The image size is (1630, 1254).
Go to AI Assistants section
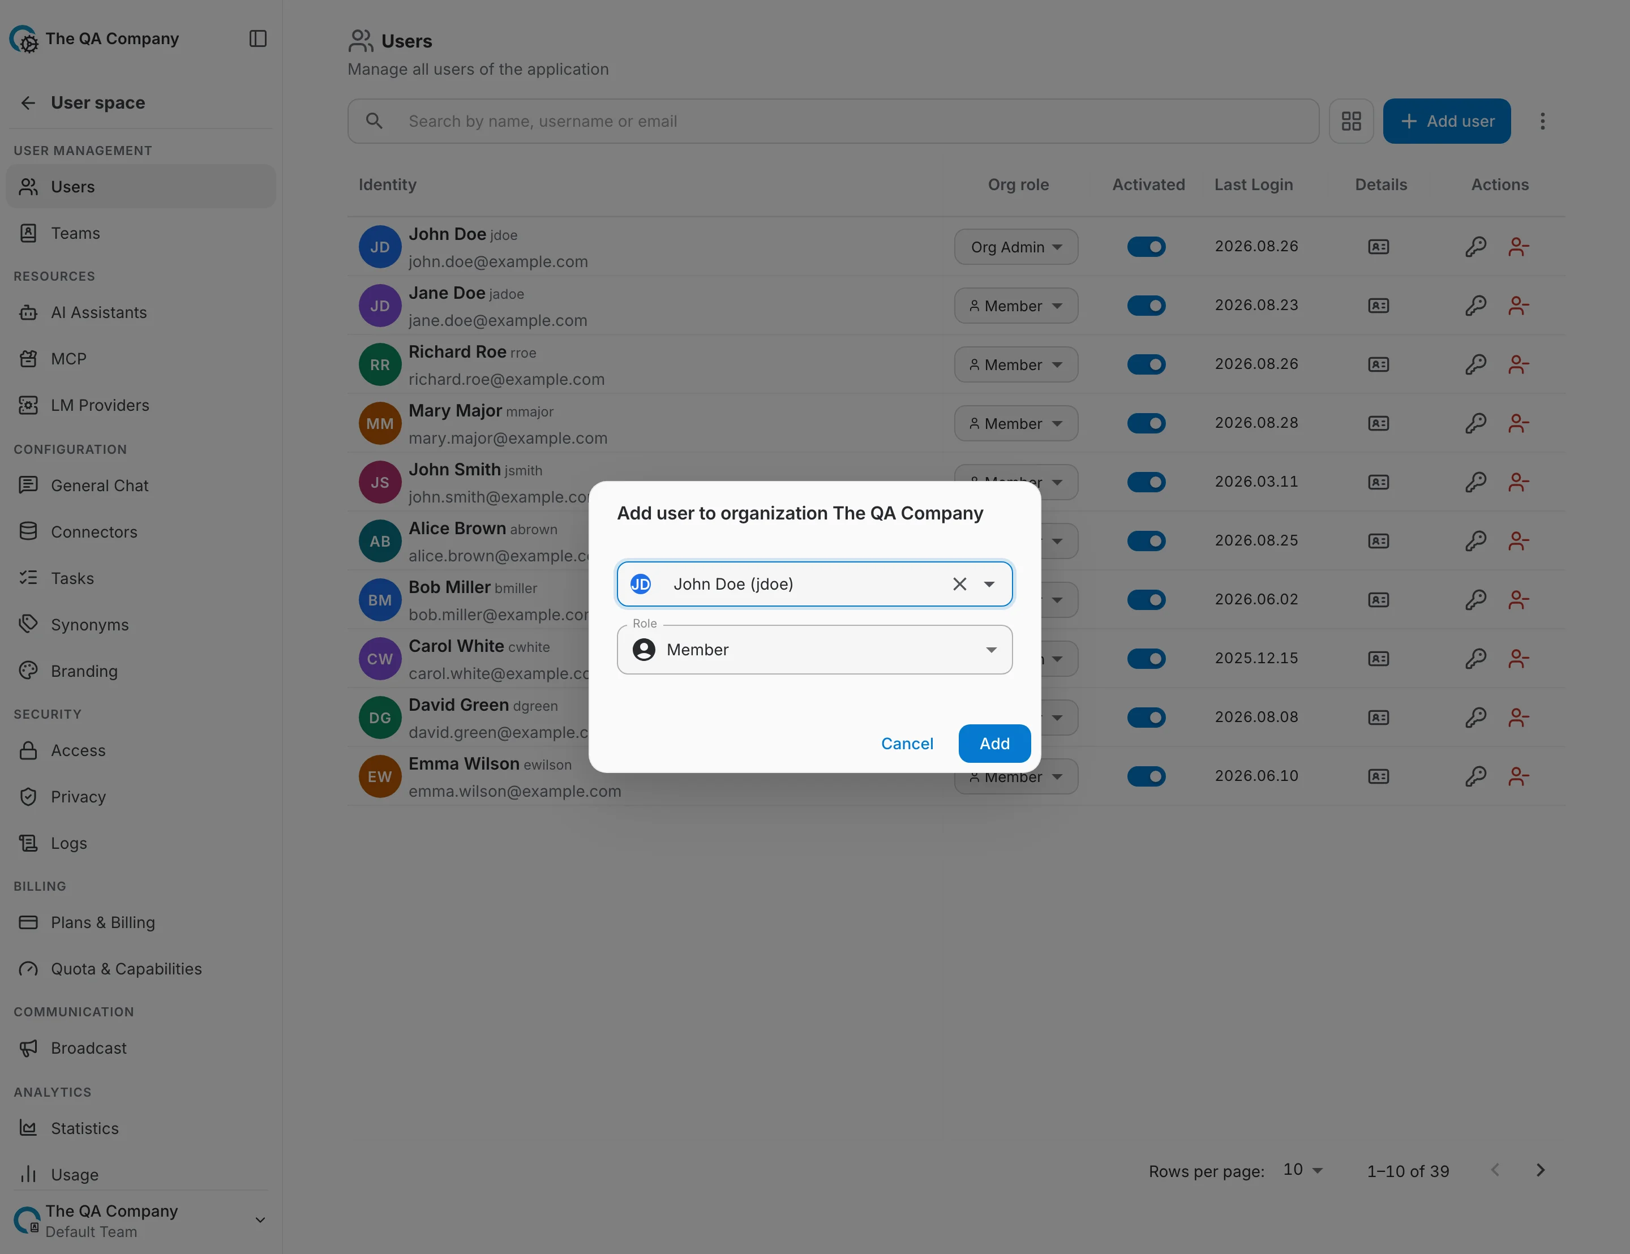(x=140, y=312)
